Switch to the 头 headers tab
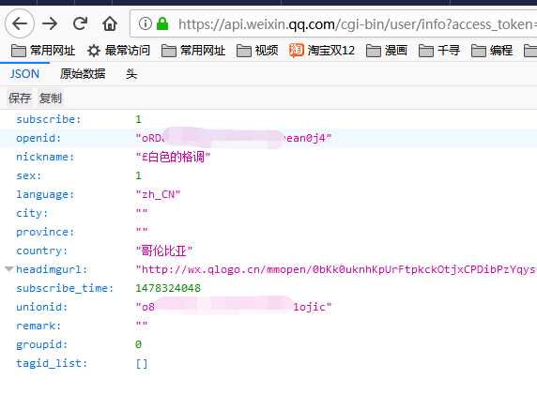537x395 pixels. pyautogui.click(x=131, y=74)
